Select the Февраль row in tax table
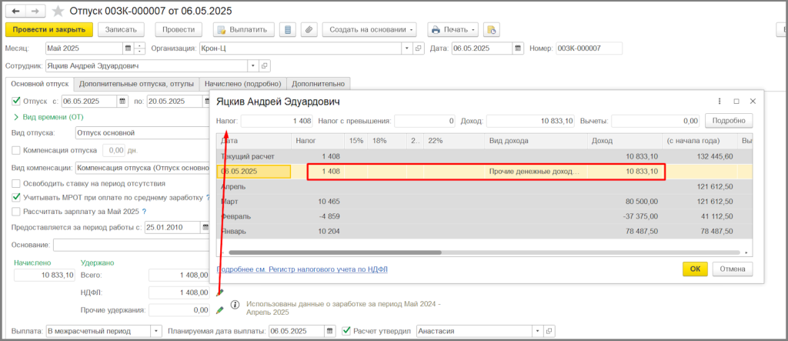Viewport: 788px width, 341px height. [484, 217]
